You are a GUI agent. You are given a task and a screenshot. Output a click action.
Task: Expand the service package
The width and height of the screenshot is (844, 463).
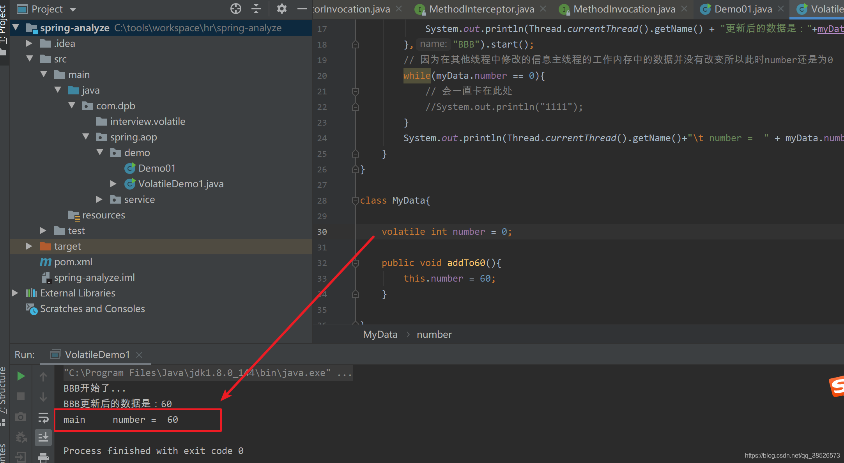(x=99, y=199)
